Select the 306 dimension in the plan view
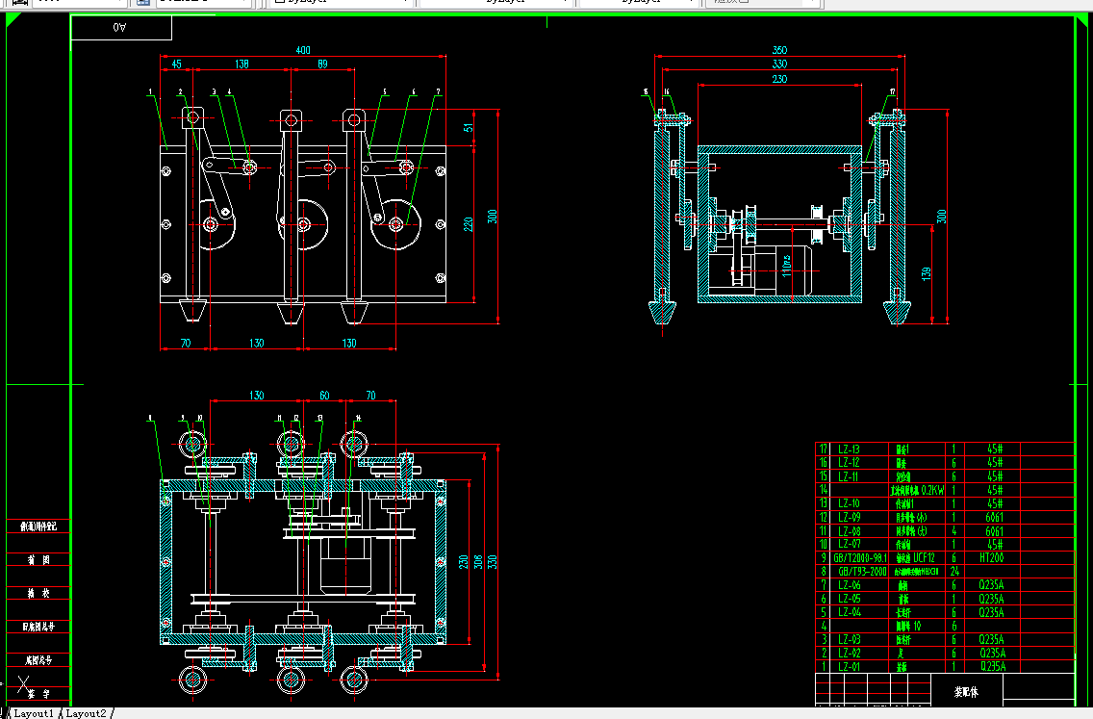1093x719 pixels. [x=478, y=561]
